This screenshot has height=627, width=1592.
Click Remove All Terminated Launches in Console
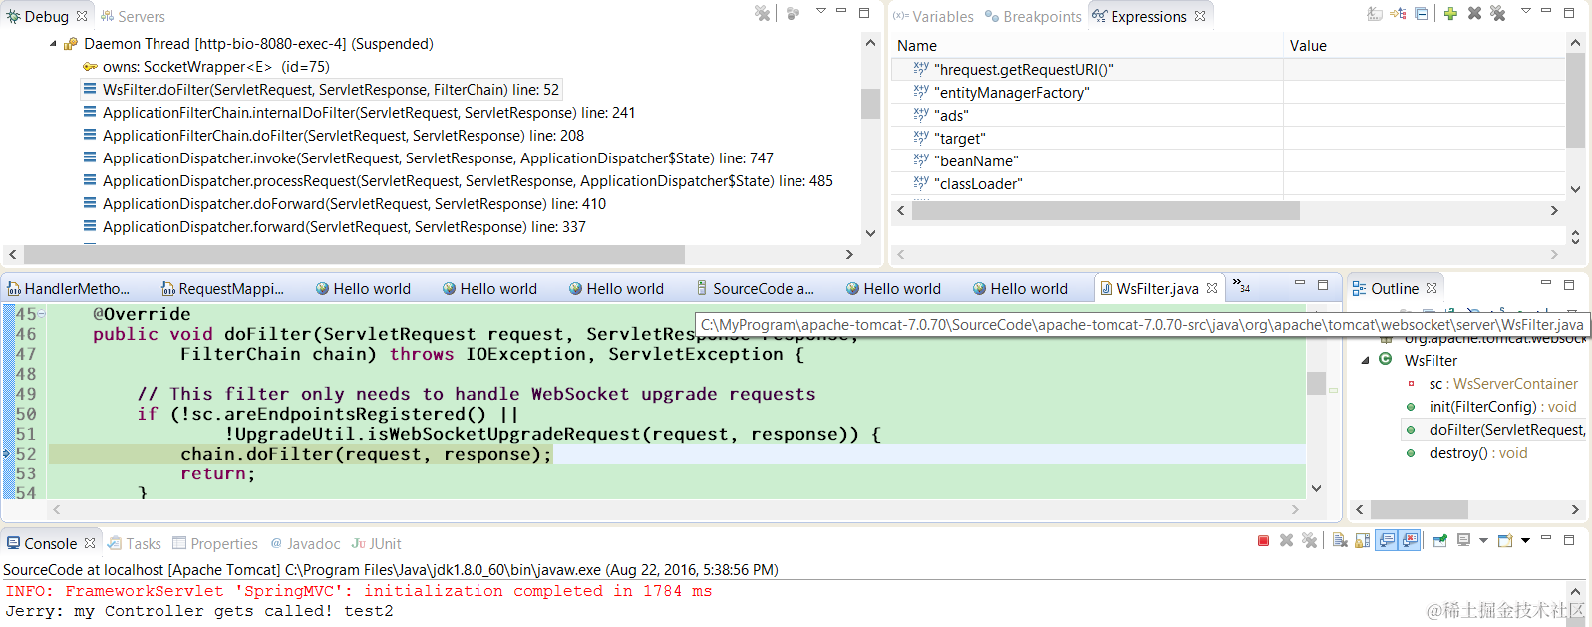(1309, 540)
